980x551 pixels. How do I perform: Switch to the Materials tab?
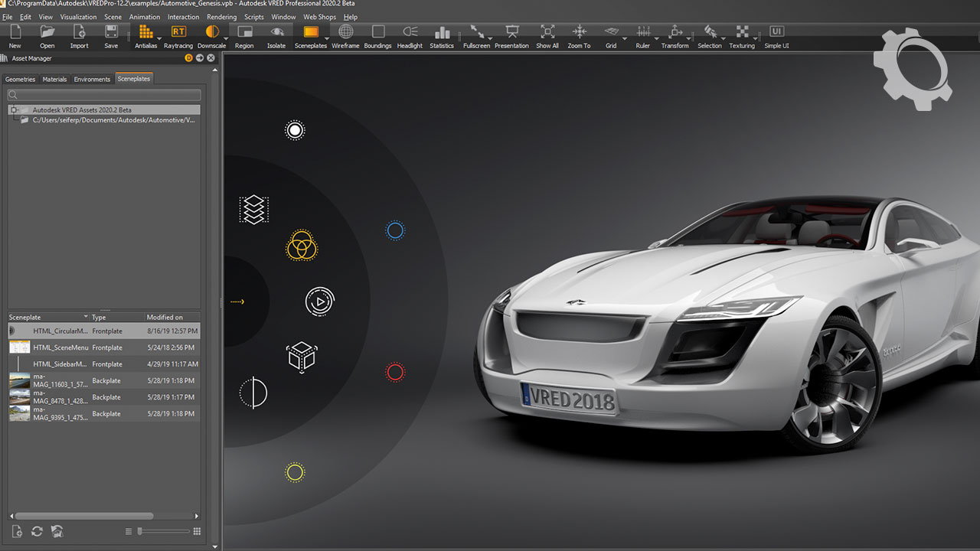54,79
